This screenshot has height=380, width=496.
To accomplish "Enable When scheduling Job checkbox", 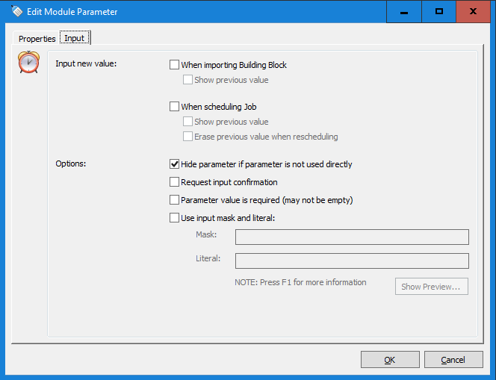I will (x=174, y=107).
